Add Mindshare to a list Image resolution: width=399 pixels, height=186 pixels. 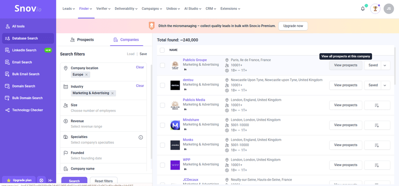click(377, 125)
